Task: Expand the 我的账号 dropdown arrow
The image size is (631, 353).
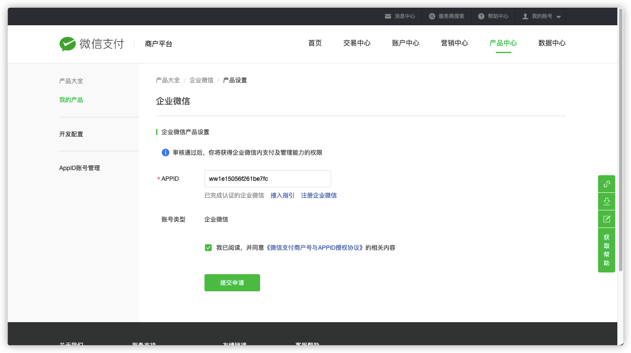Action: 559,17
